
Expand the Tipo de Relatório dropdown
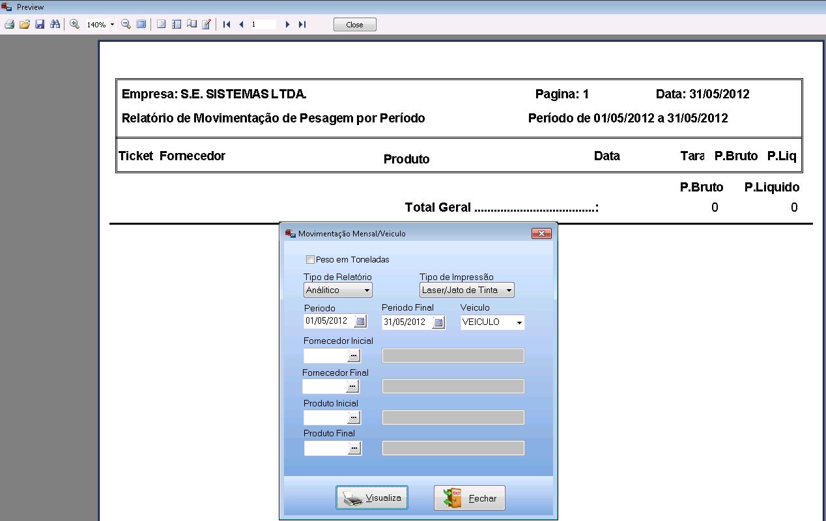click(x=367, y=290)
